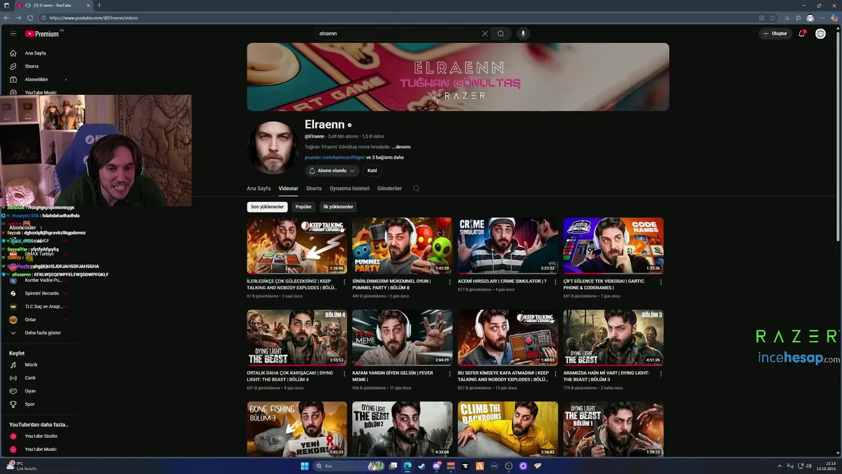Click the 'Katıl' membership button
This screenshot has height=474, width=842.
click(x=372, y=171)
